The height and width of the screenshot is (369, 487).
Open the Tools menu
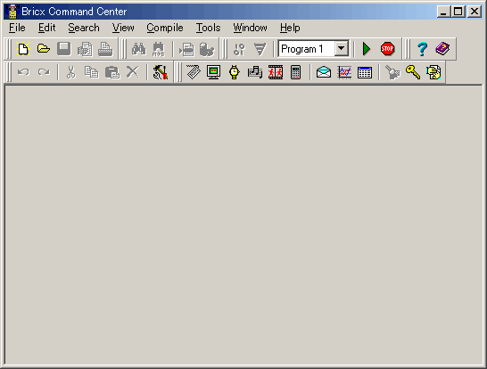[208, 28]
